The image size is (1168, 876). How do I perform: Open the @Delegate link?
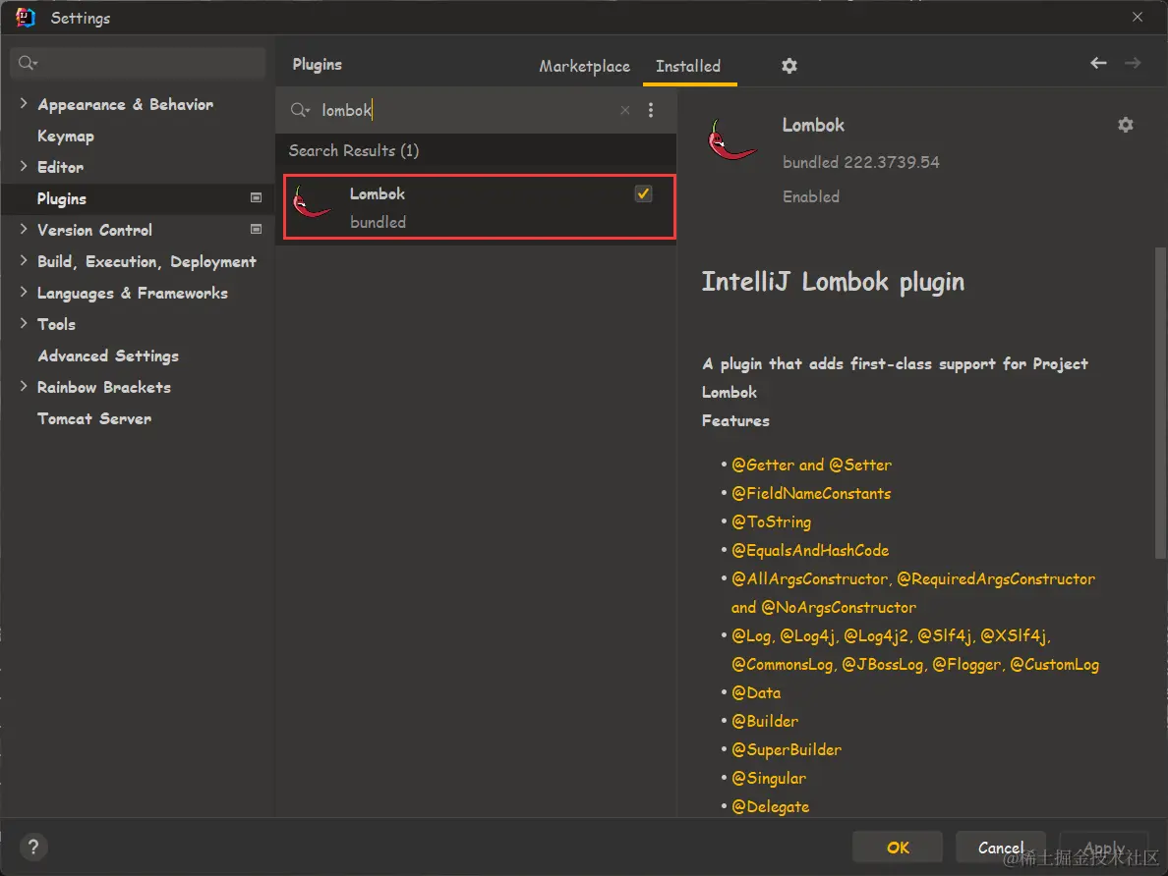(770, 806)
